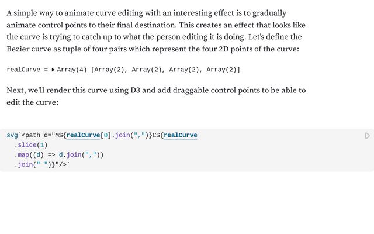Place cursor on the .slice(1) line
The width and height of the screenshot is (374, 234).
pyautogui.click(x=31, y=145)
